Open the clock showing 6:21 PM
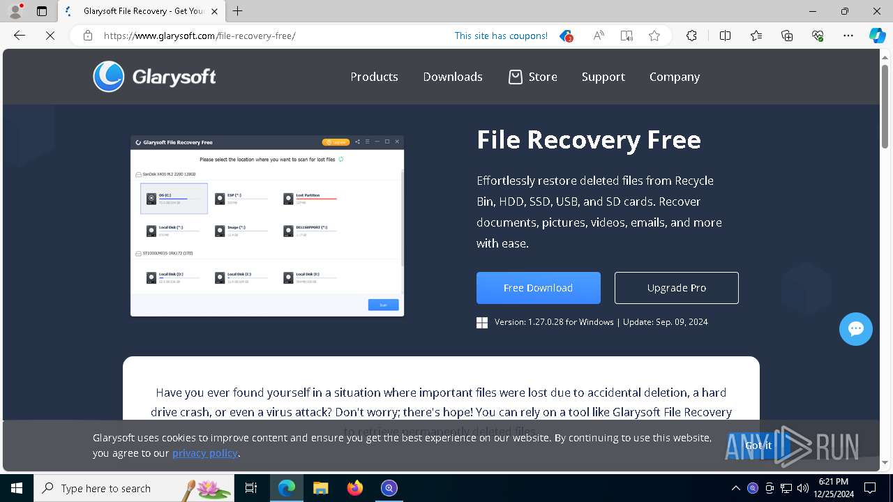Screen dimensions: 893x502 834,488
